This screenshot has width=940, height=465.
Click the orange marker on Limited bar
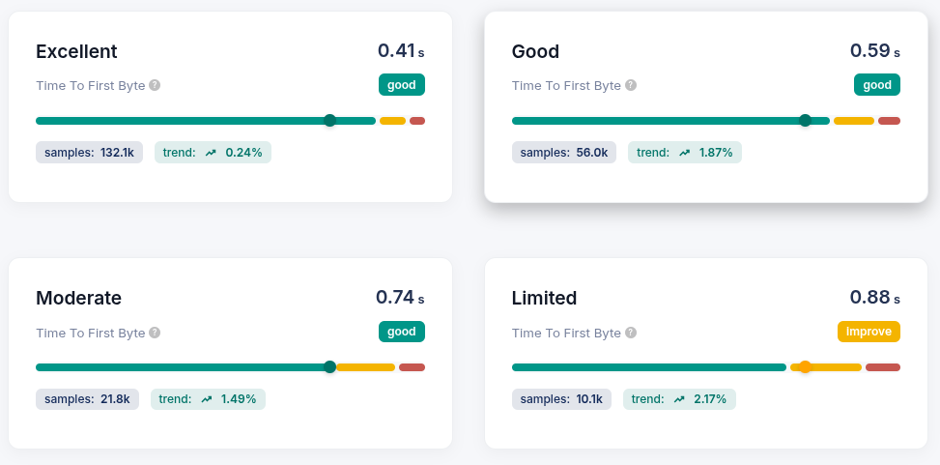pos(805,367)
